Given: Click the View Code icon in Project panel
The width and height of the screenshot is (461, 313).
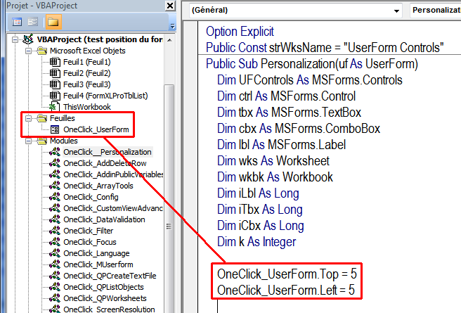Looking at the screenshot, I should (18, 22).
